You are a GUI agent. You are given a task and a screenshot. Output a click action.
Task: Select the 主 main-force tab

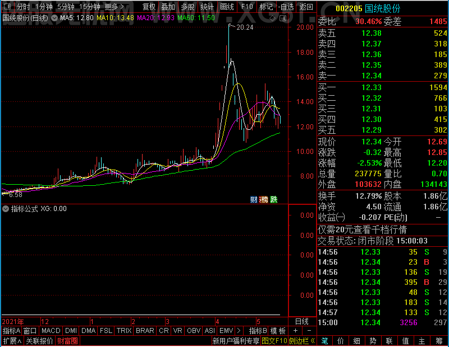tap(422, 341)
